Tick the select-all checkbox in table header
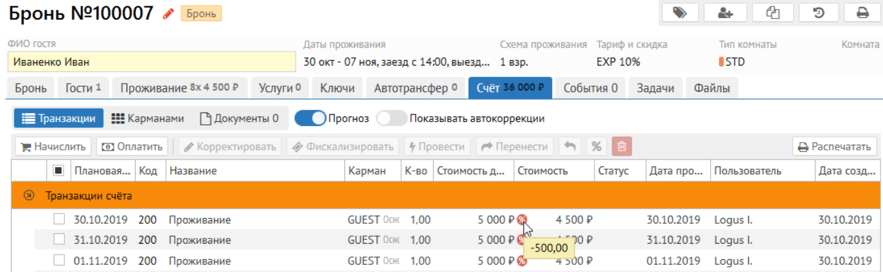Screen dimensions: 883x272 click(x=58, y=170)
